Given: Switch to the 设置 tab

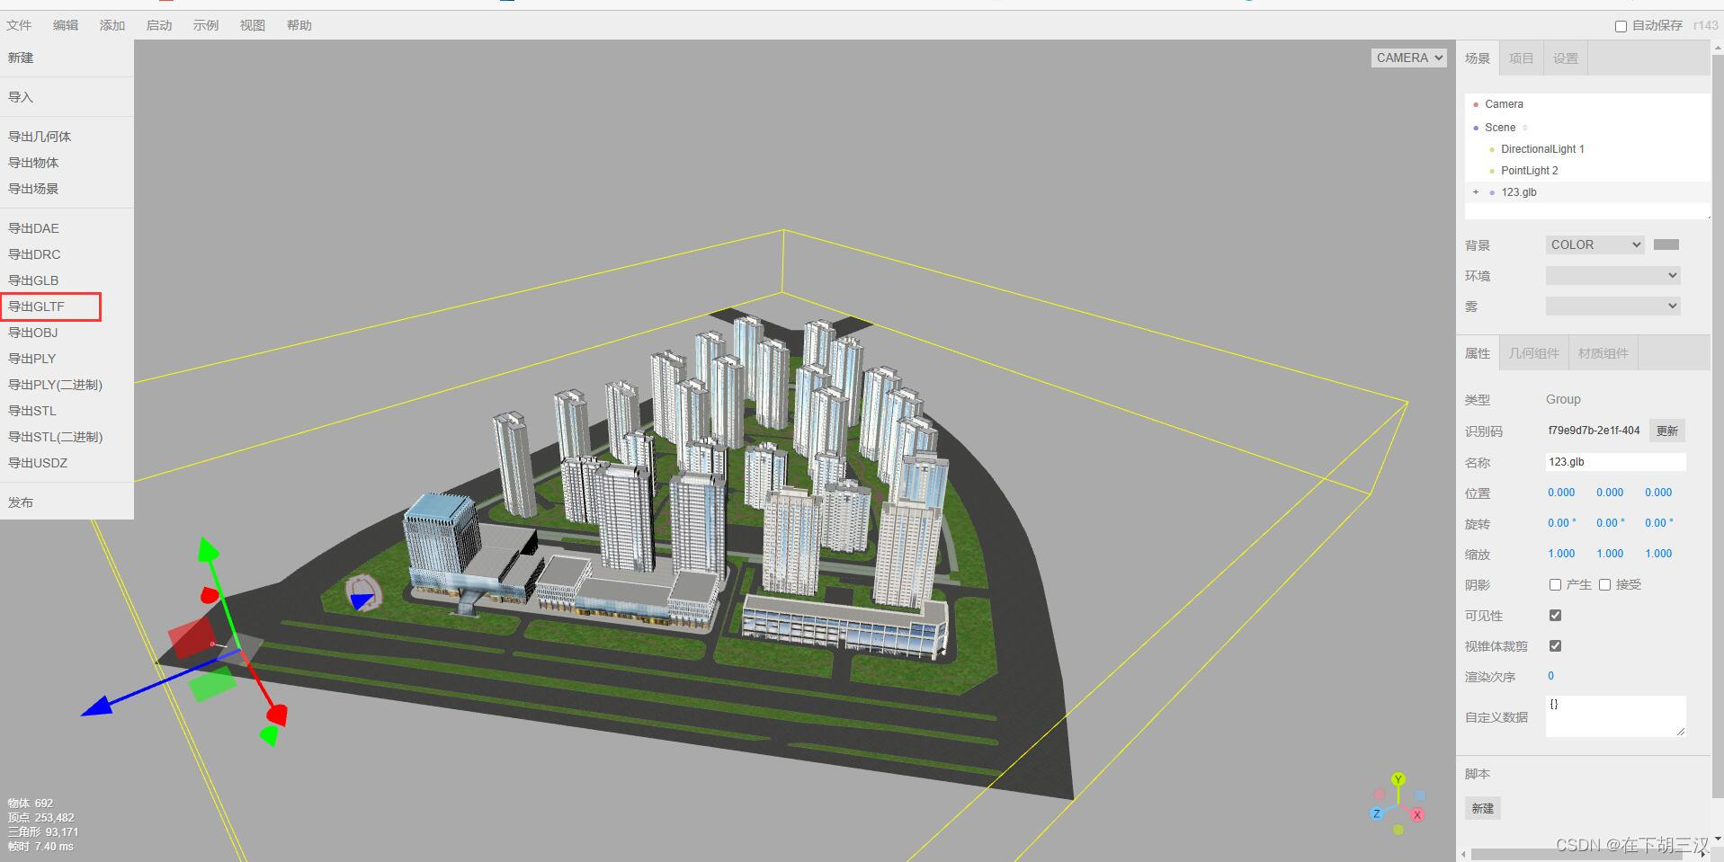Looking at the screenshot, I should pyautogui.click(x=1566, y=58).
